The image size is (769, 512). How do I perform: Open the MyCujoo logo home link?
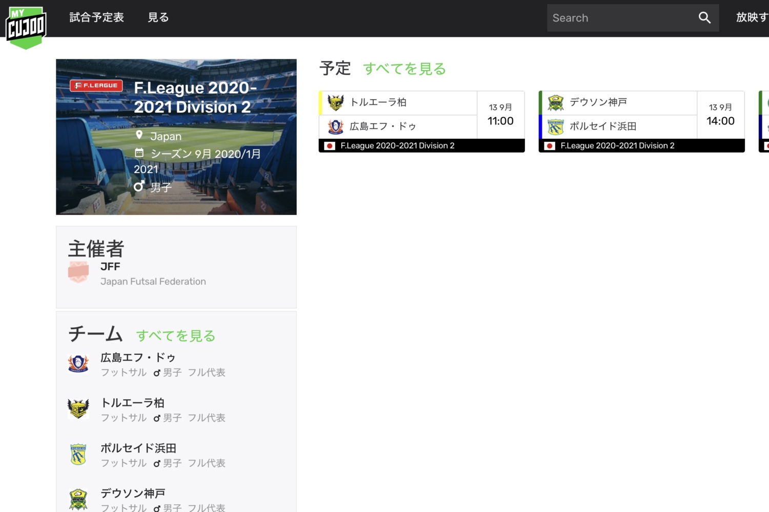26,28
